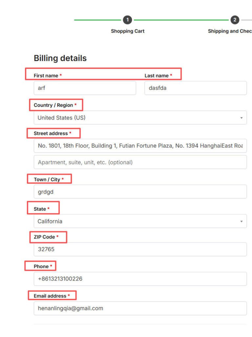This screenshot has width=252, height=337.
Task: Select the Email address input field
Action: pyautogui.click(x=140, y=308)
